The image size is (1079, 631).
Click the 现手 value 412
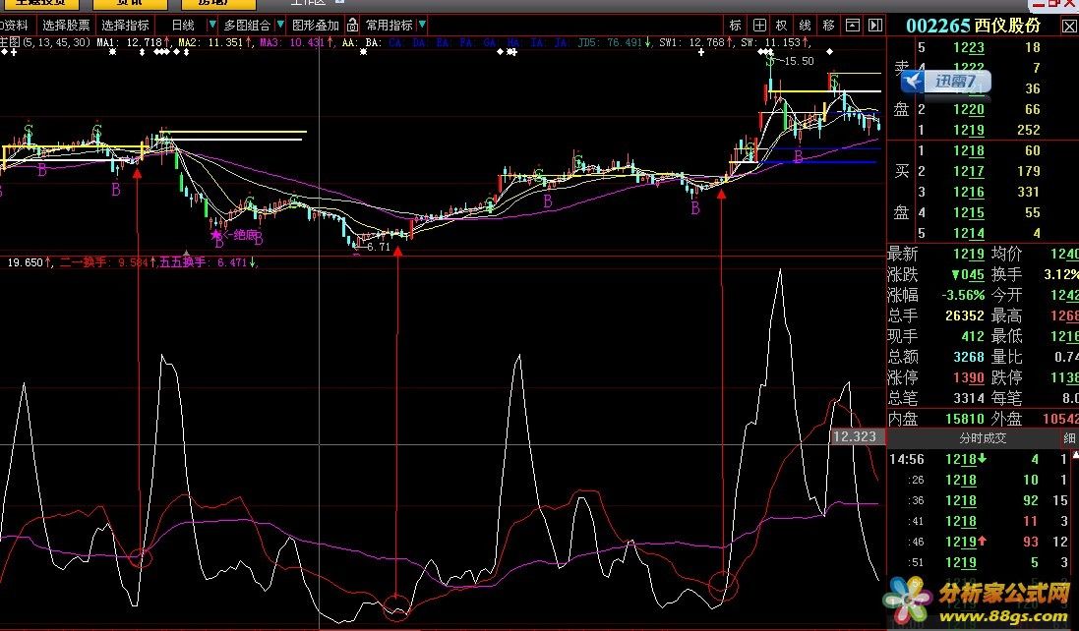click(x=973, y=336)
